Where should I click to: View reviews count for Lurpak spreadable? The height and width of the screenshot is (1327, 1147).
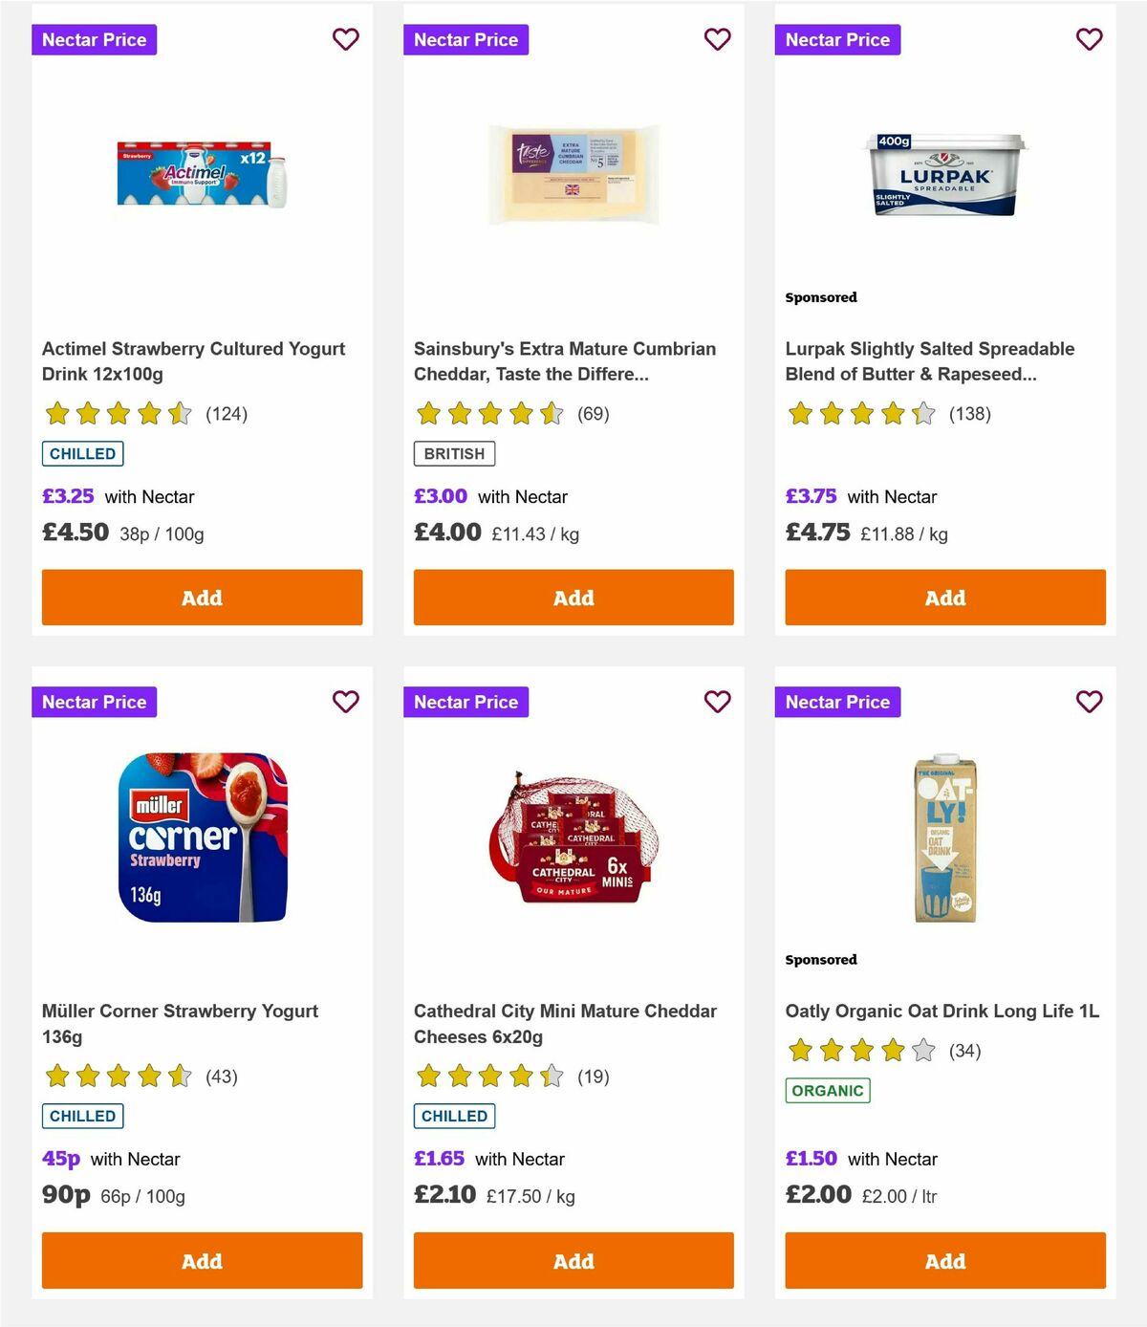969,414
